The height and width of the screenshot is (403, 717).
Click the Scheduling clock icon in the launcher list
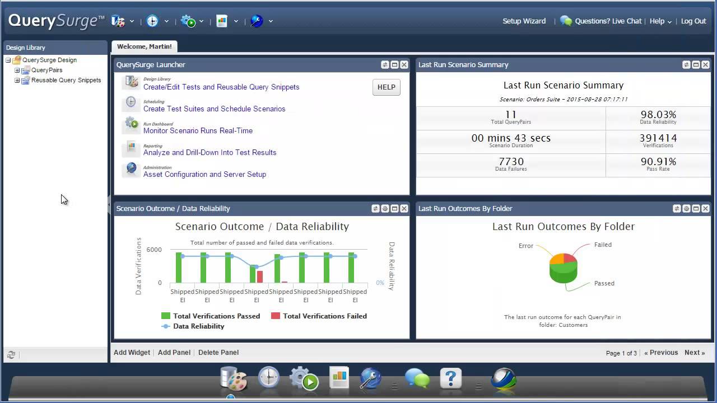tap(131, 102)
